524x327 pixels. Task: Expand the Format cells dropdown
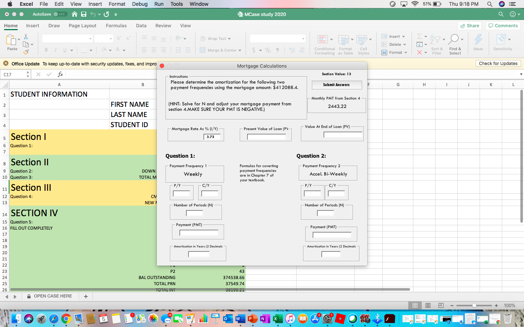pyautogui.click(x=406, y=52)
